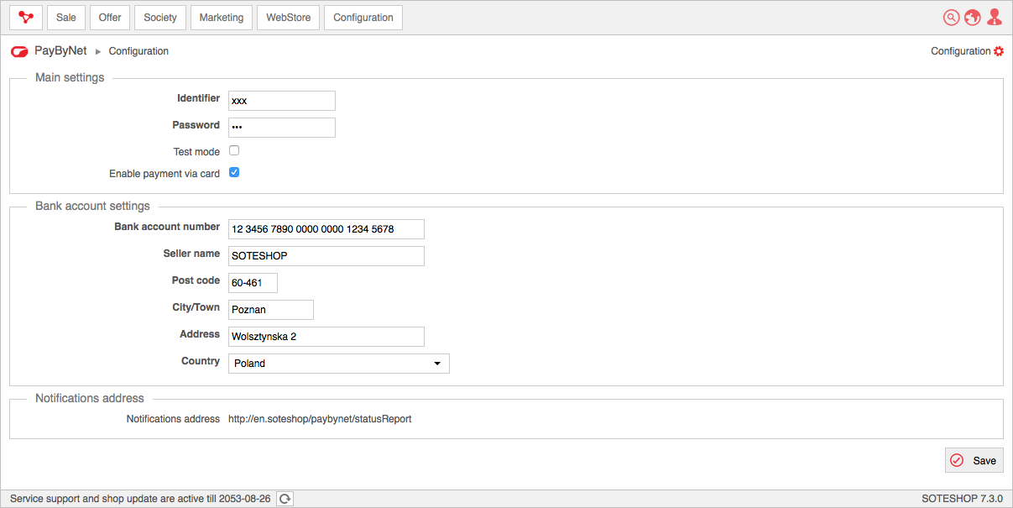Open the search magnifier icon
The image size is (1013, 508).
[x=951, y=18]
